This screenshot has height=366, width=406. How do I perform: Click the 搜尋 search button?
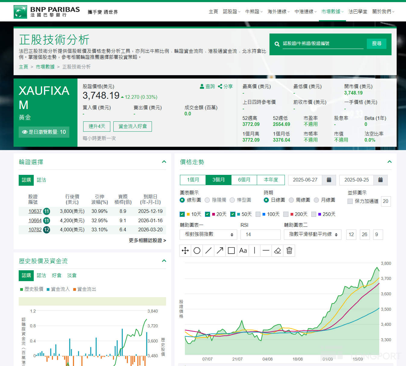point(377,43)
